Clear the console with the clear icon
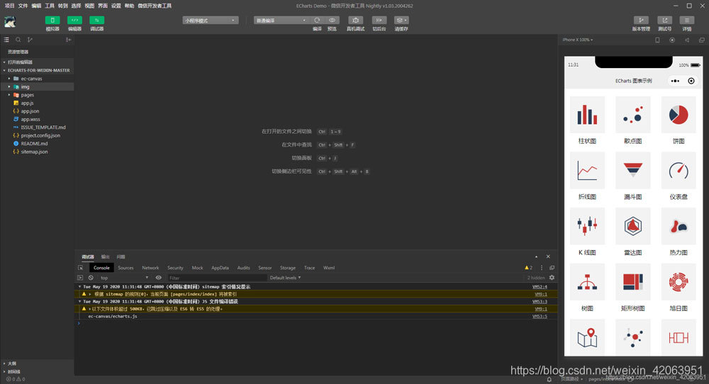 tap(91, 278)
